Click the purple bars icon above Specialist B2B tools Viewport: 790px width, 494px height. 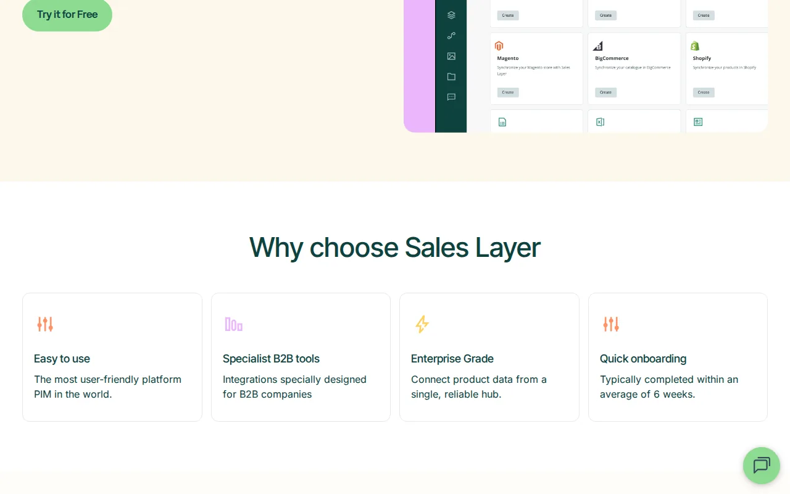pos(233,324)
